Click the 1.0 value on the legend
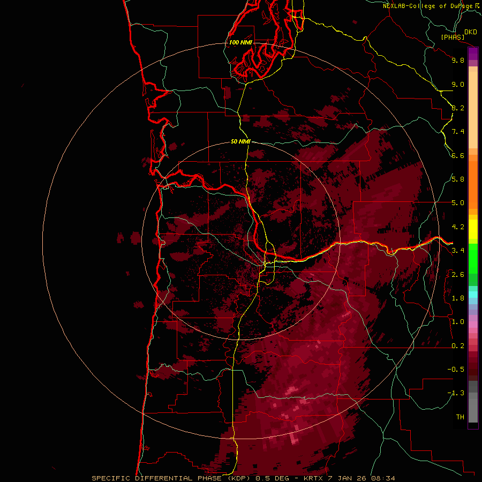This screenshot has width=482, height=482. (x=458, y=322)
